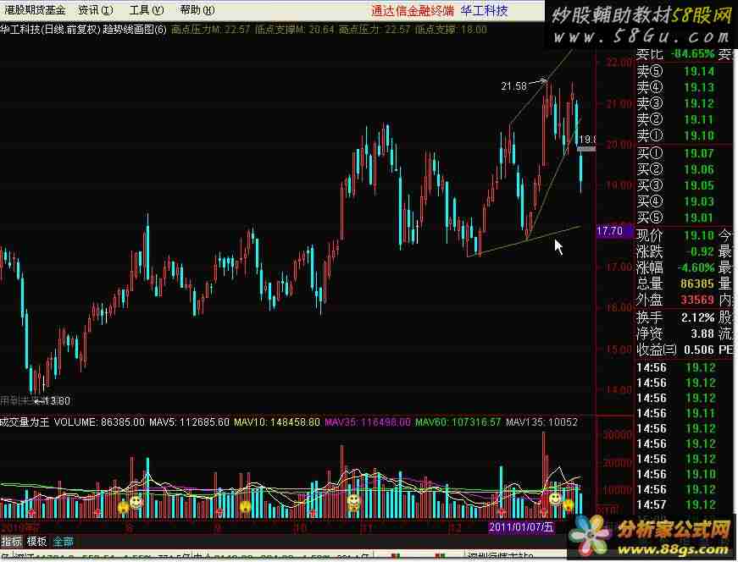
Task: Open the 港股期货基金 menu
Action: [35, 10]
